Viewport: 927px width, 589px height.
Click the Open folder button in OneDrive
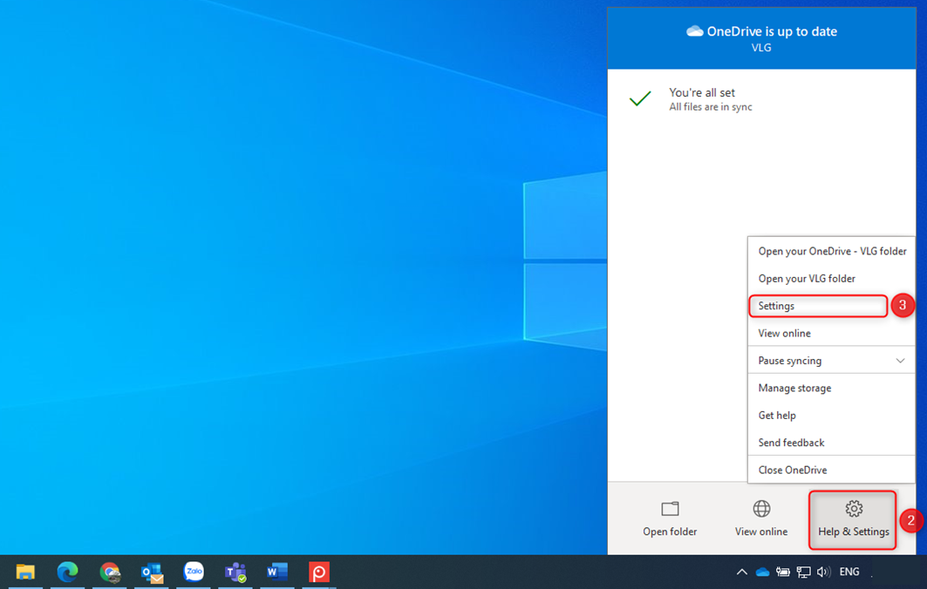point(670,518)
